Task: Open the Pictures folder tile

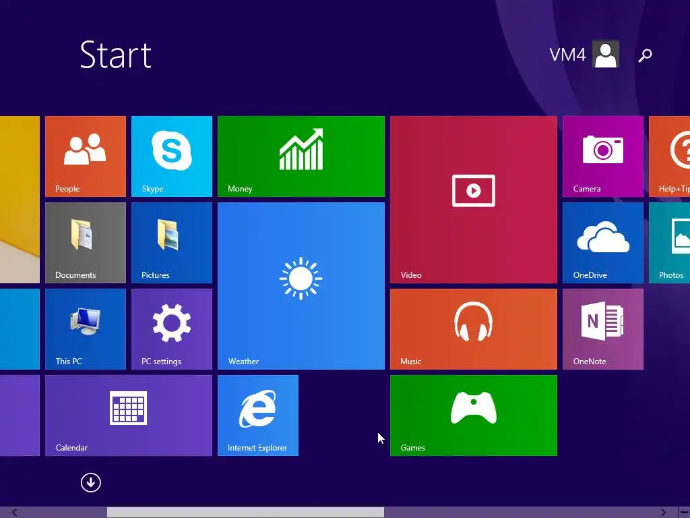Action: (x=172, y=243)
